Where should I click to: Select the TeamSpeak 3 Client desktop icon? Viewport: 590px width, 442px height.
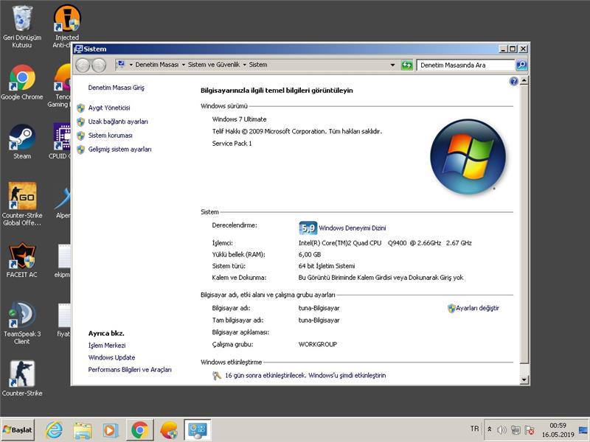(22, 323)
